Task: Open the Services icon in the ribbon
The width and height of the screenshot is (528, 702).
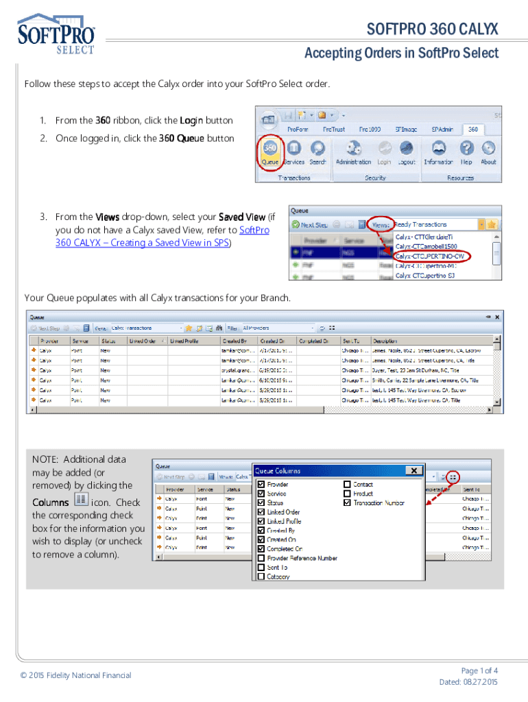Action: click(293, 150)
